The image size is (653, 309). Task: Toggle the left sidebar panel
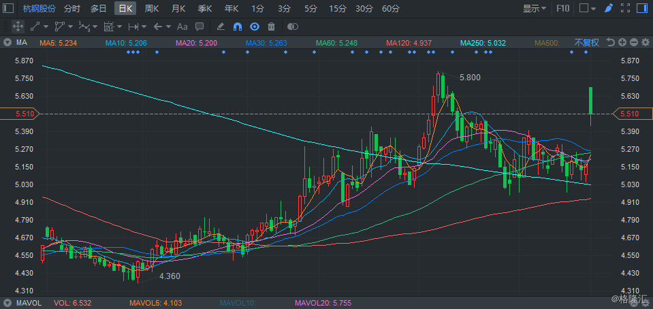pyautogui.click(x=7, y=9)
